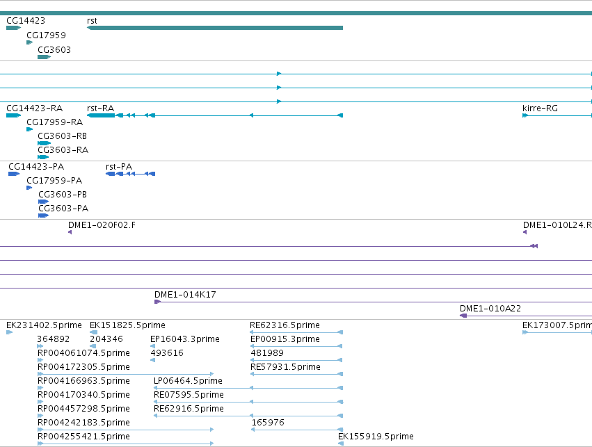Click the EK231402.5prime EST label
The width and height of the screenshot is (592, 447).
[x=44, y=325]
